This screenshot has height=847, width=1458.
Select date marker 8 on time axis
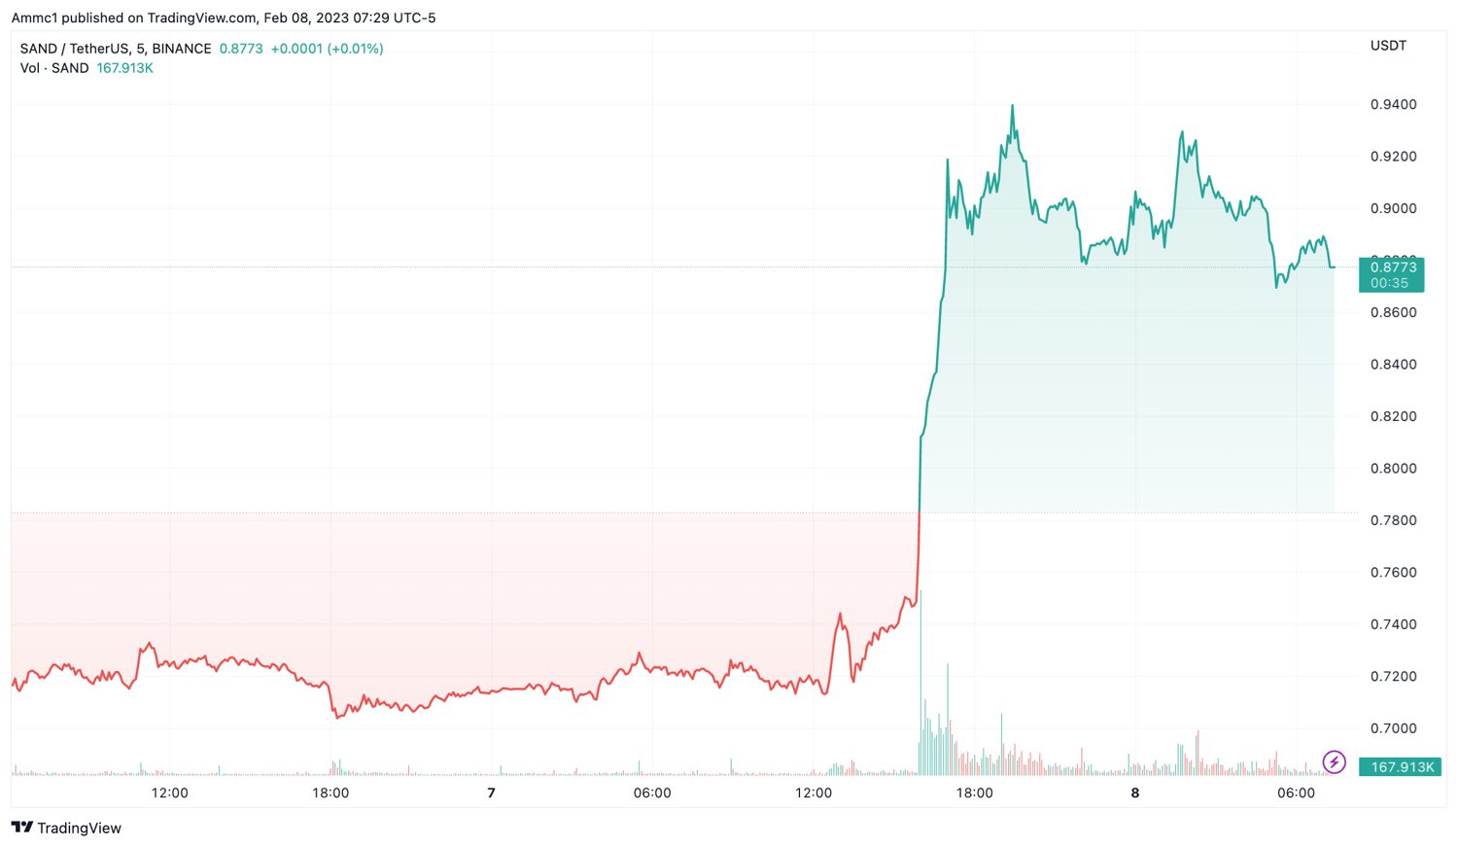click(1135, 793)
